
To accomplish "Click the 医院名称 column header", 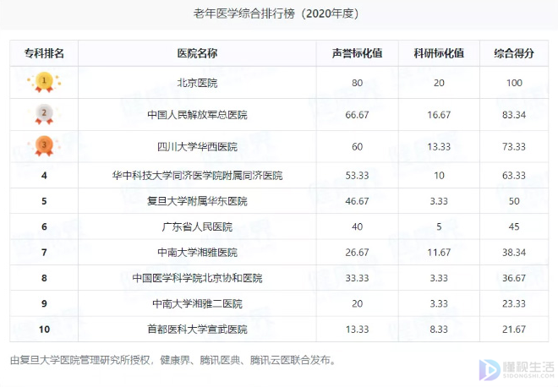I will coord(197,53).
